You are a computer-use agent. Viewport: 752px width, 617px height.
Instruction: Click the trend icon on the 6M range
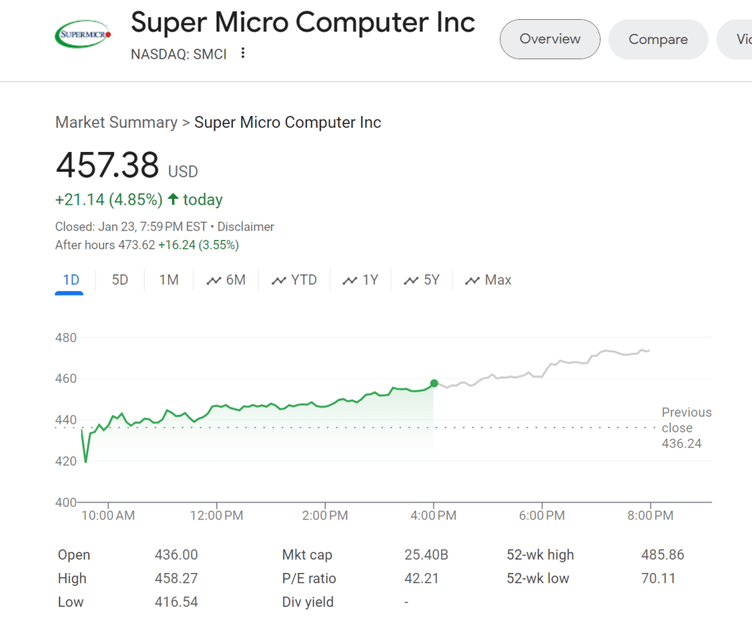[214, 280]
